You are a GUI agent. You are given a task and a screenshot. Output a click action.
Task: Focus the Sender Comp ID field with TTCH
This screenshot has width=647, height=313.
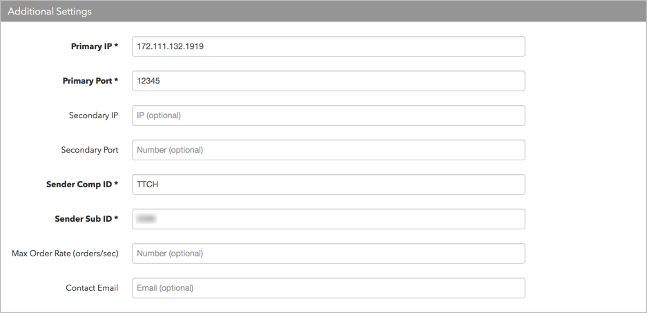pos(329,184)
